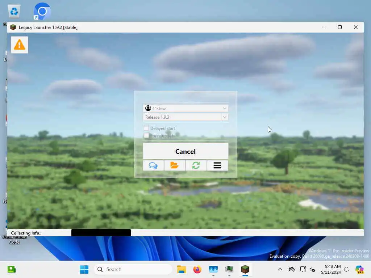
Task: Toggle the Force update checkbox
Action: click(x=146, y=135)
